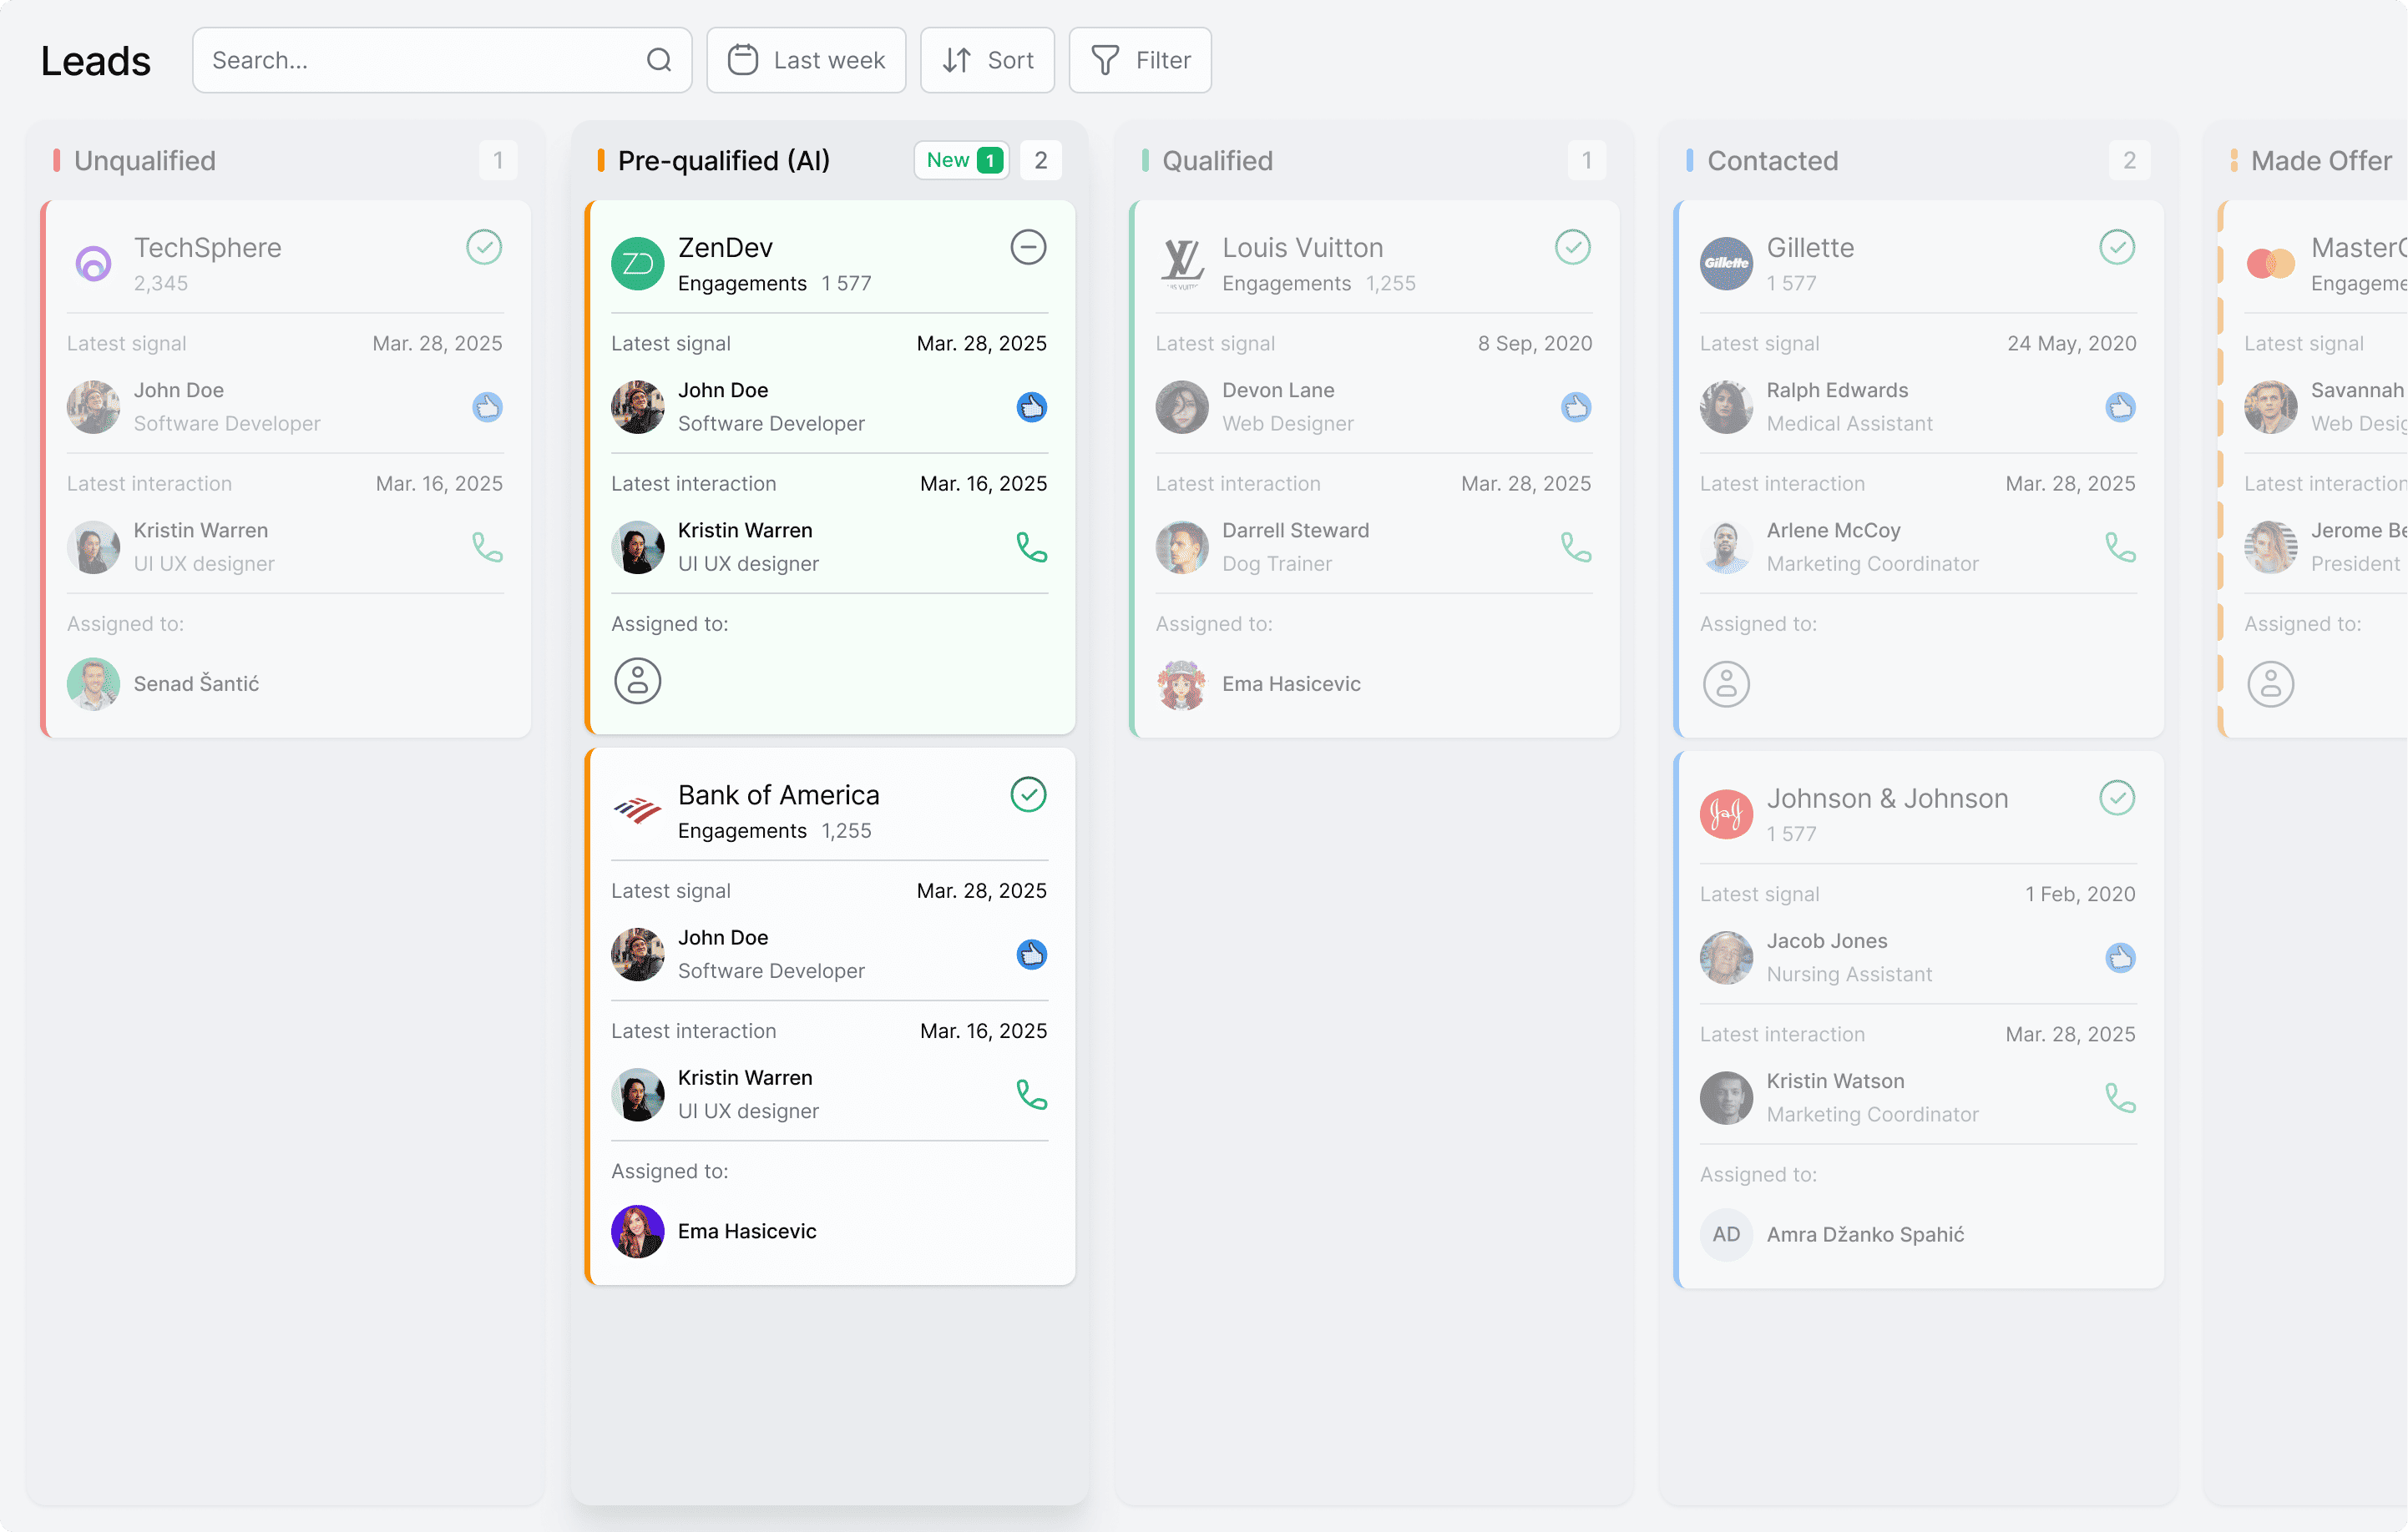Open the Sort options
Image resolution: width=2408 pixels, height=1532 pixels.
(x=987, y=60)
